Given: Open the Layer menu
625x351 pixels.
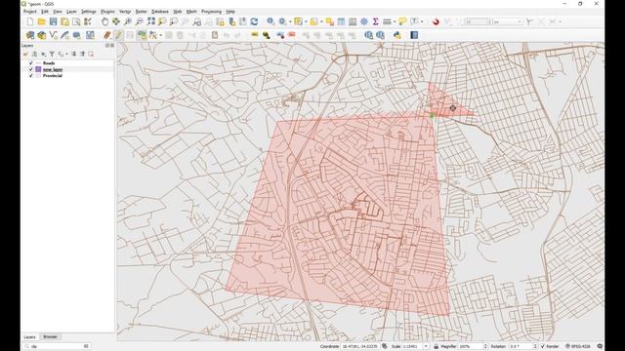Looking at the screenshot, I should [x=71, y=12].
